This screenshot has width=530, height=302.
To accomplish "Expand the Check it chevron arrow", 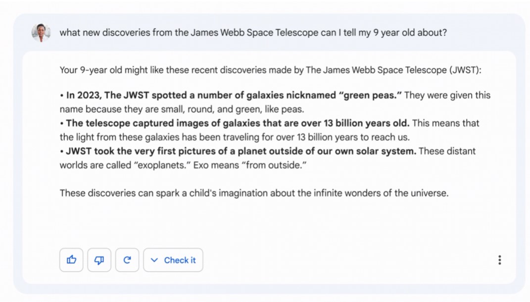I will (x=154, y=260).
